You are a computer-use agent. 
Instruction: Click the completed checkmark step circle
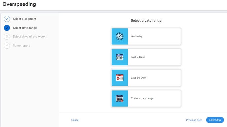coord(7,19)
